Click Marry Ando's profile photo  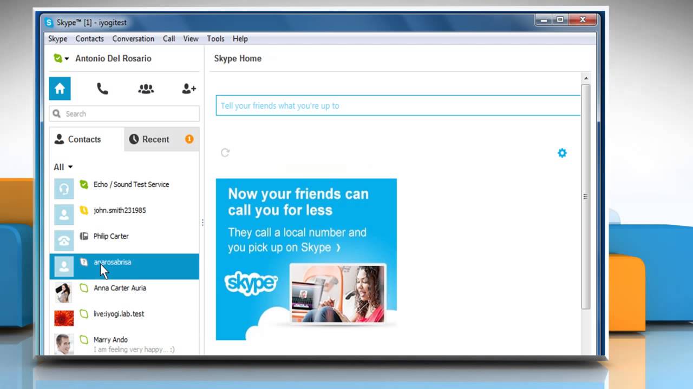click(64, 344)
